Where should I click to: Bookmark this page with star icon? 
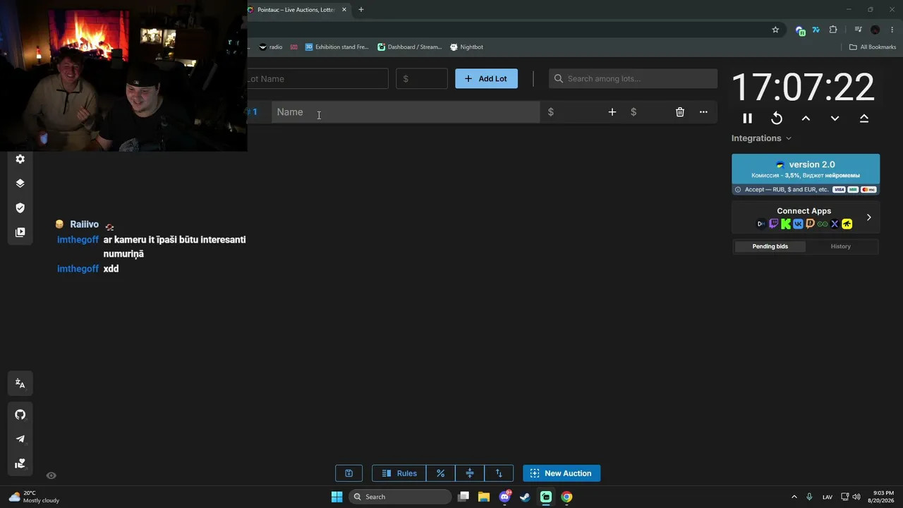775,30
